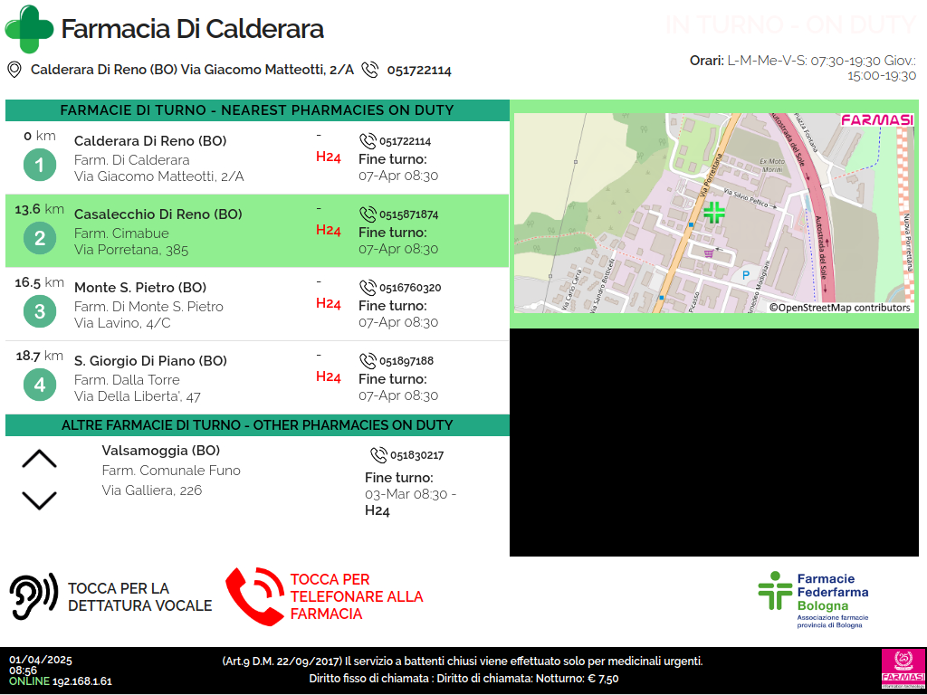This screenshot has width=927, height=695.
Task: Tap the red phone call icon
Action: (x=254, y=596)
